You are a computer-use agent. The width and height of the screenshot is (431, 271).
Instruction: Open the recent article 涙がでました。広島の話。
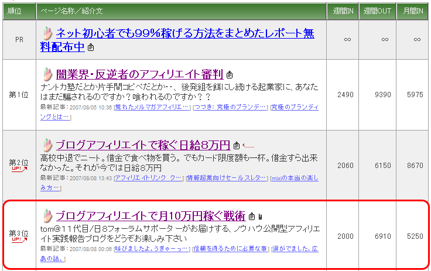tap(179, 253)
